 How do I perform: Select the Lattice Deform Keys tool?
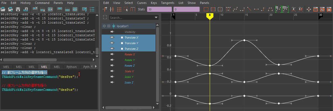click(x=119, y=9)
